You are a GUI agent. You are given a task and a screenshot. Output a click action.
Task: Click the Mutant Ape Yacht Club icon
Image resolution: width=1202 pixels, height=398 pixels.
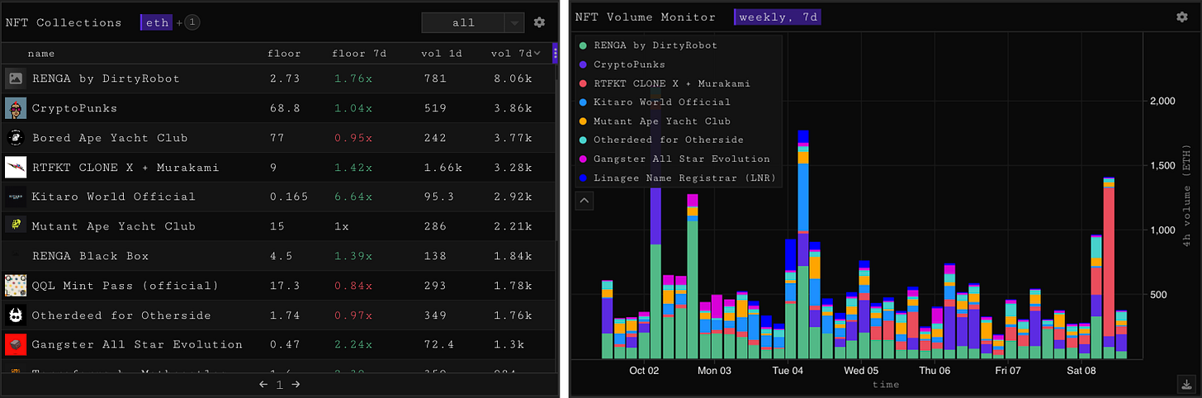click(x=16, y=226)
